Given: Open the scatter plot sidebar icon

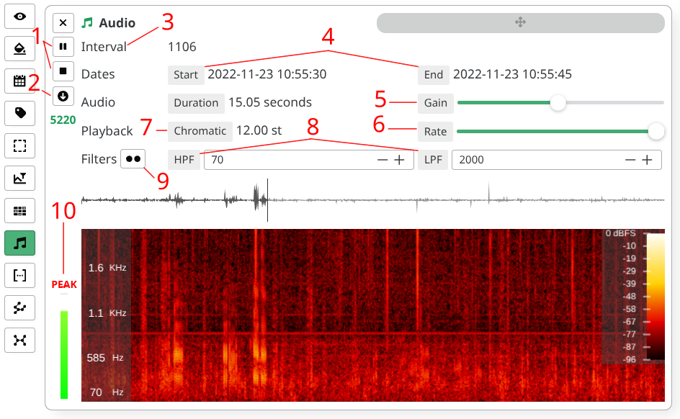Looking at the screenshot, I should (20, 308).
